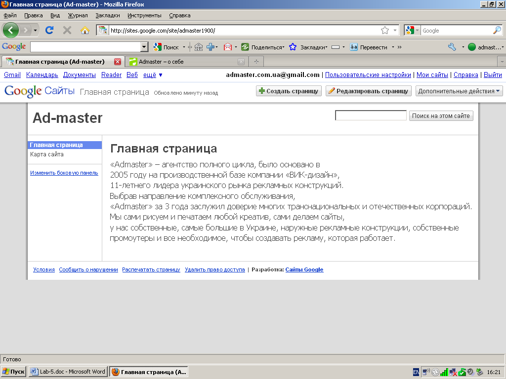The width and height of the screenshot is (506, 379).
Task: Click the safely remove hardware tray icon
Action: click(479, 372)
